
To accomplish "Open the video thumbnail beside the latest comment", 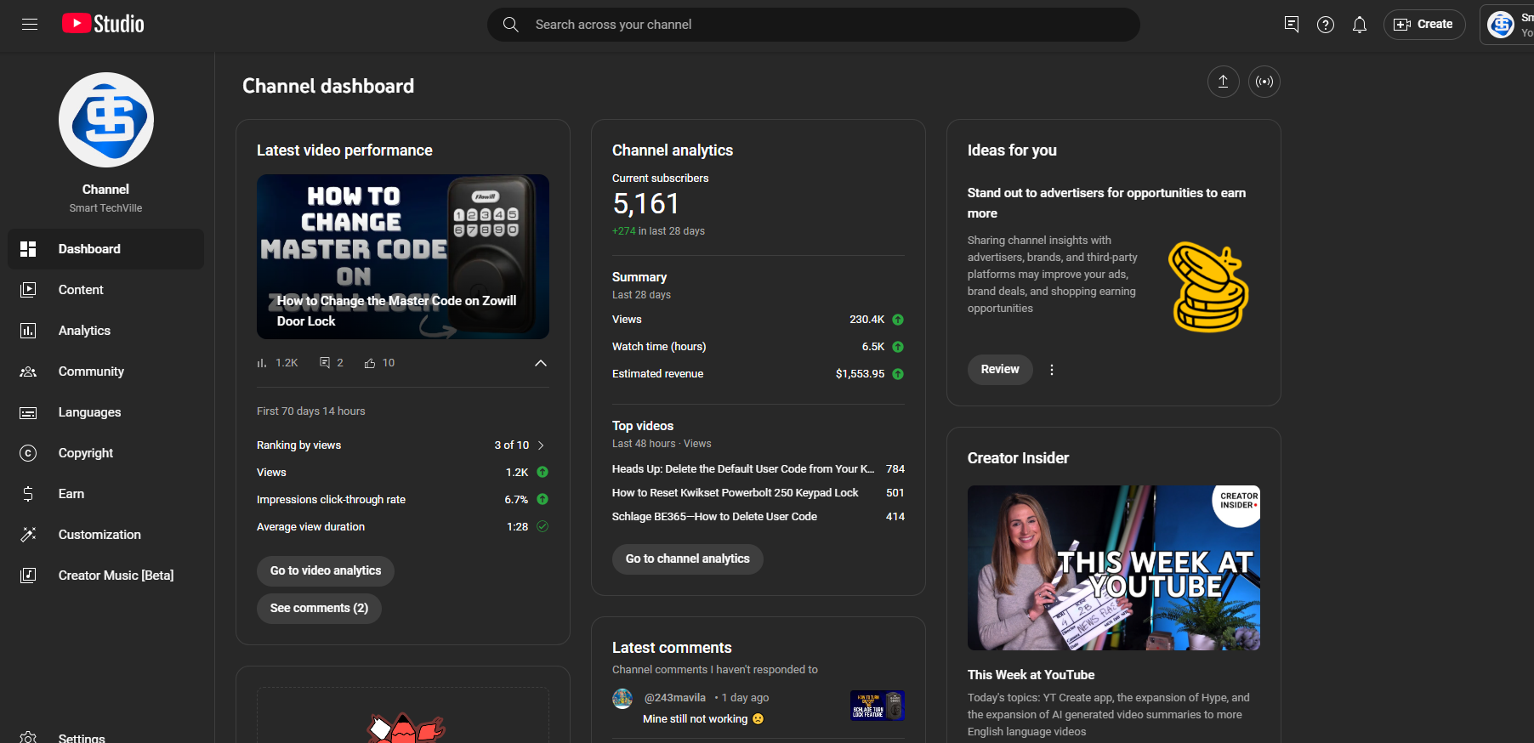I will point(877,706).
